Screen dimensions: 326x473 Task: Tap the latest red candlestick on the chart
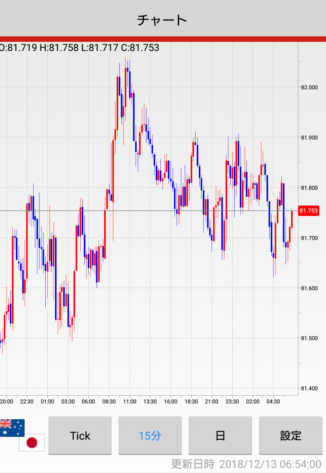[292, 219]
